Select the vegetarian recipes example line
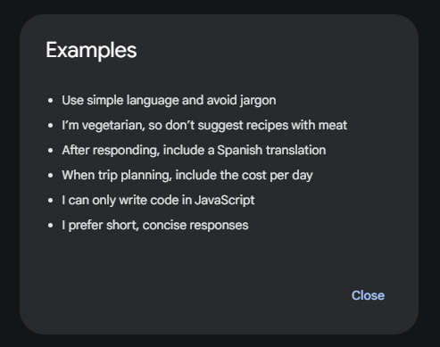 click(x=204, y=125)
